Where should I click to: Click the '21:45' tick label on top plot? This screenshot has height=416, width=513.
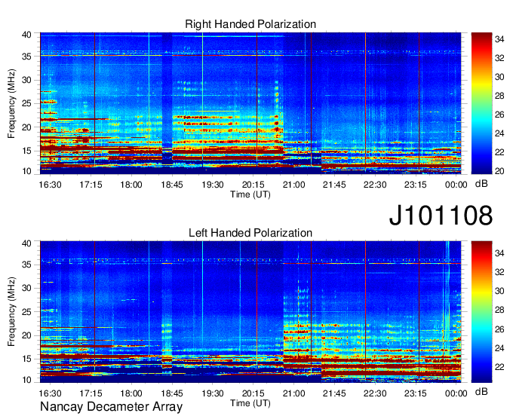(x=334, y=185)
